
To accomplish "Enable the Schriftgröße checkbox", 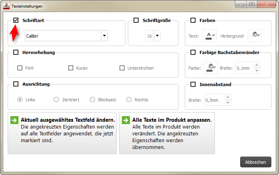I will (136, 20).
